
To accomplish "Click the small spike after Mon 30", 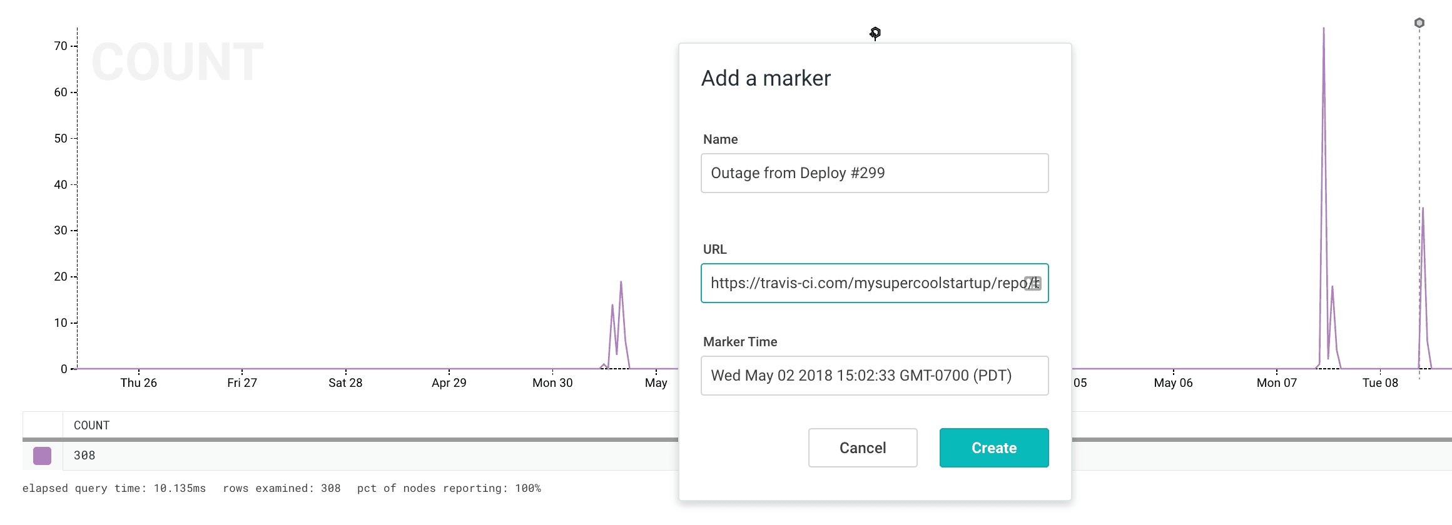I will [x=621, y=283].
